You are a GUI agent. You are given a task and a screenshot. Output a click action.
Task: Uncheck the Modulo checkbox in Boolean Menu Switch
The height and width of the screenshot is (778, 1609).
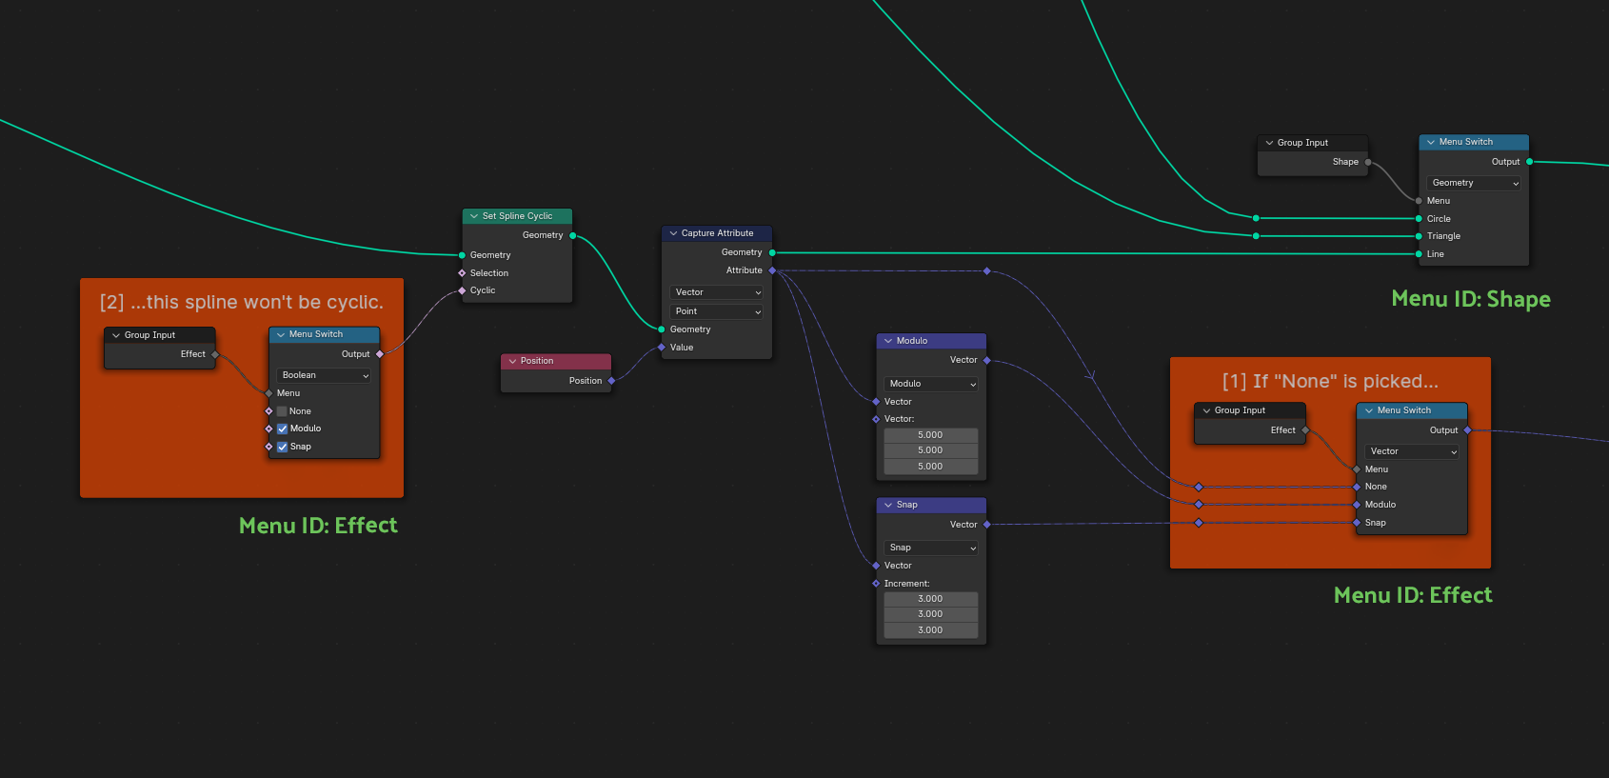pos(282,429)
